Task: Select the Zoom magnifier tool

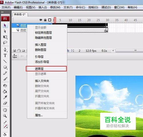Action: click(x=5, y=116)
